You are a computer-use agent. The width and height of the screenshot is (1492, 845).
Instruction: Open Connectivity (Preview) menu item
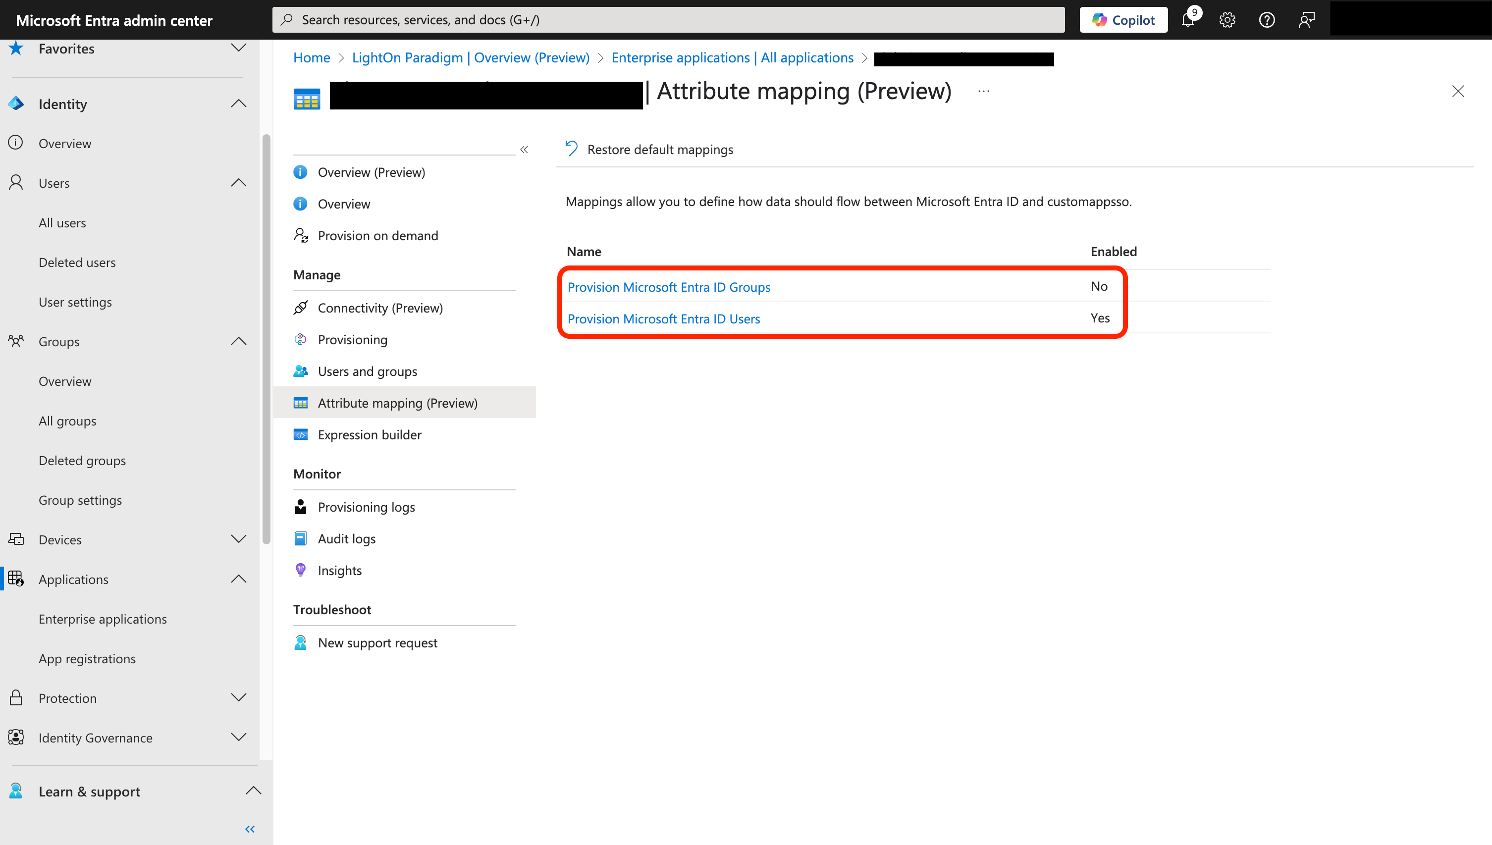[x=380, y=308]
